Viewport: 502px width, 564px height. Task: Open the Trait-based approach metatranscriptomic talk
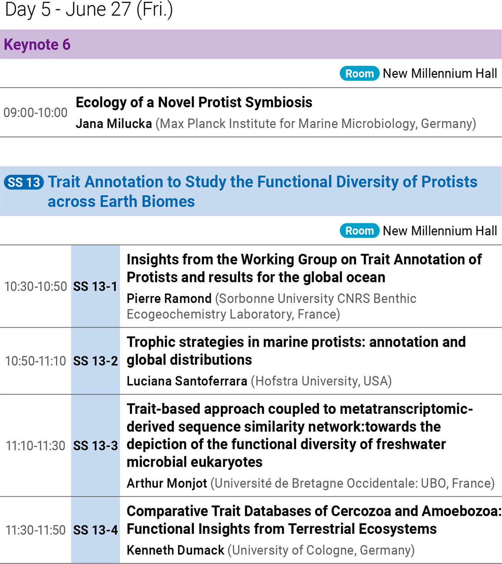click(x=300, y=435)
